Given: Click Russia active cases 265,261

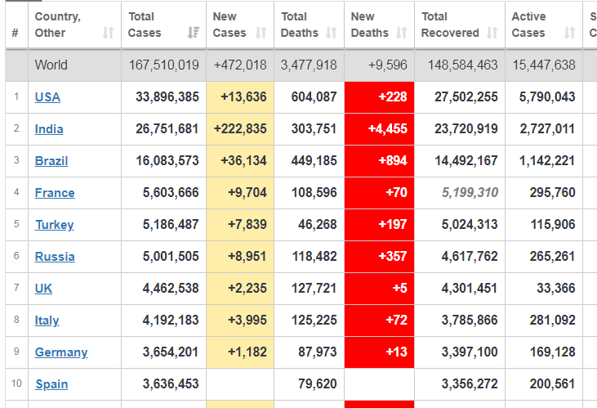Looking at the screenshot, I should [x=552, y=256].
